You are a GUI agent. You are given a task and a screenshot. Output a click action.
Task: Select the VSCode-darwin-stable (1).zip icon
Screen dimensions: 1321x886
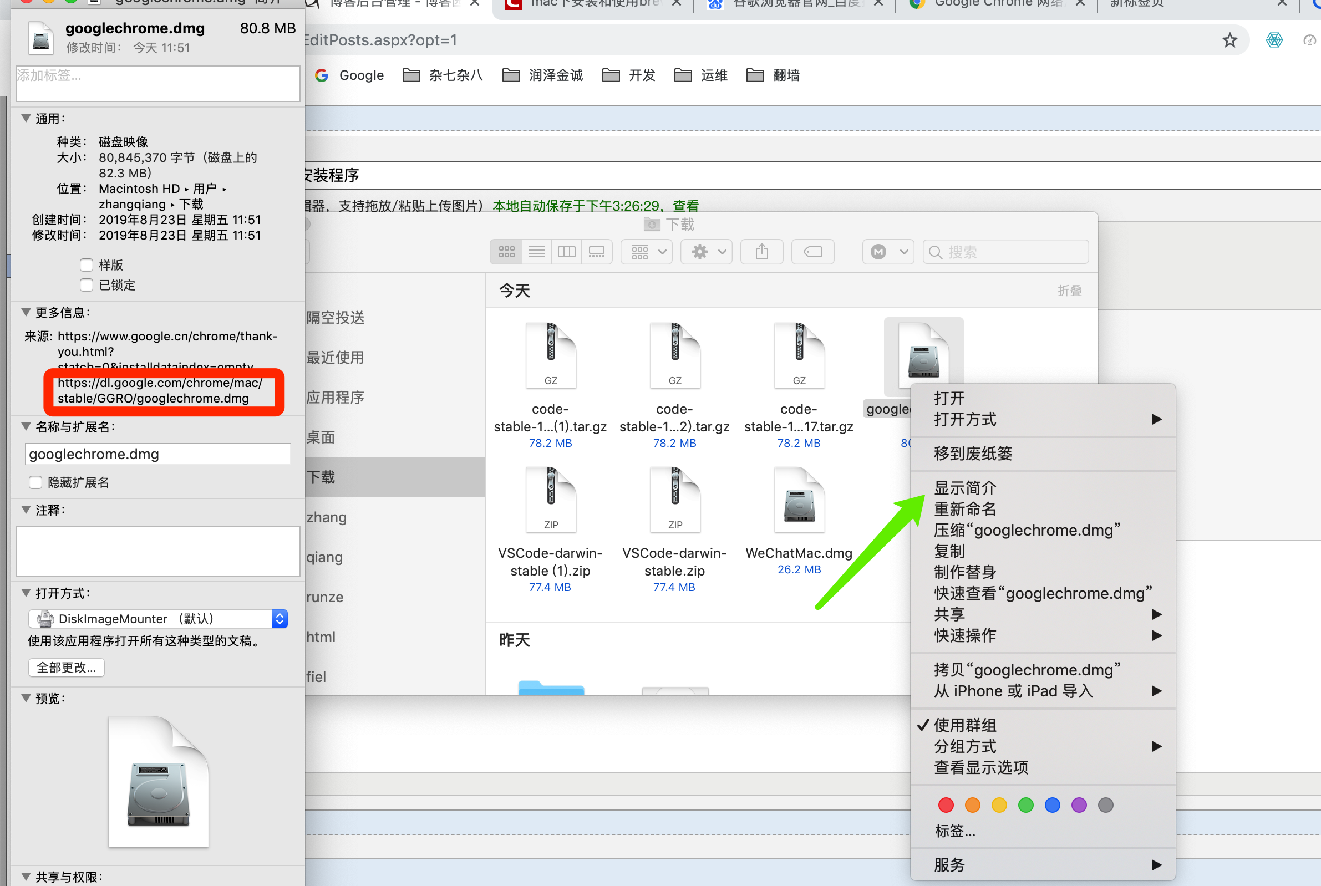[550, 500]
